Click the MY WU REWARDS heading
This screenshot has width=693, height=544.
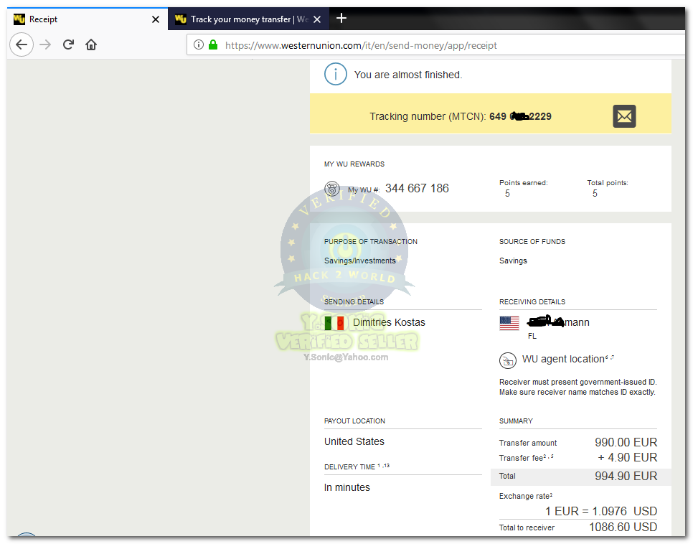(x=354, y=164)
